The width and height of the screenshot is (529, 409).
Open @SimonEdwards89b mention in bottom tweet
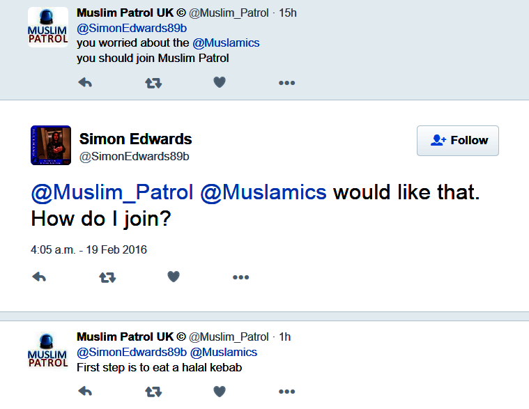point(131,352)
